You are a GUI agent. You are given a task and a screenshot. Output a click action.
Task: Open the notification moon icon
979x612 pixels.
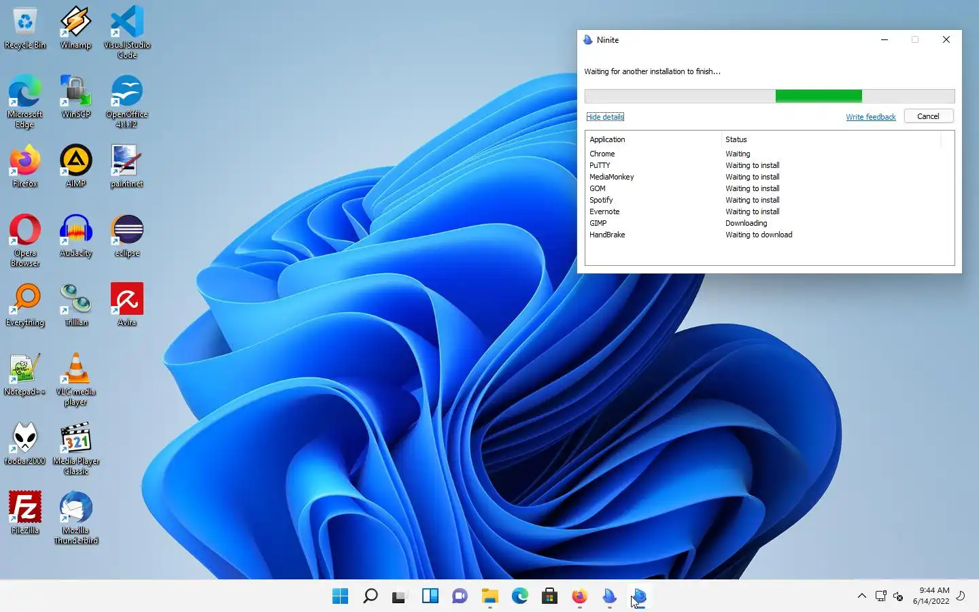961,596
